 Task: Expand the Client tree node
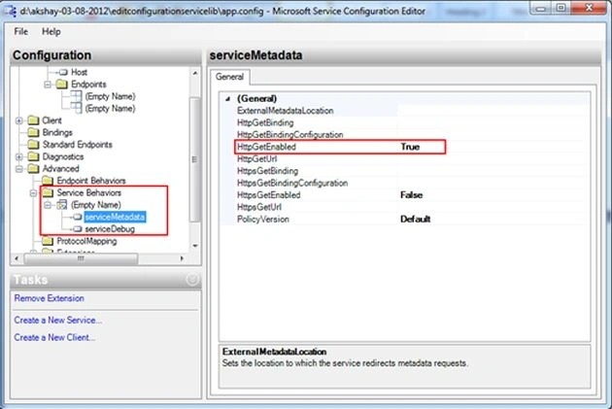19,120
